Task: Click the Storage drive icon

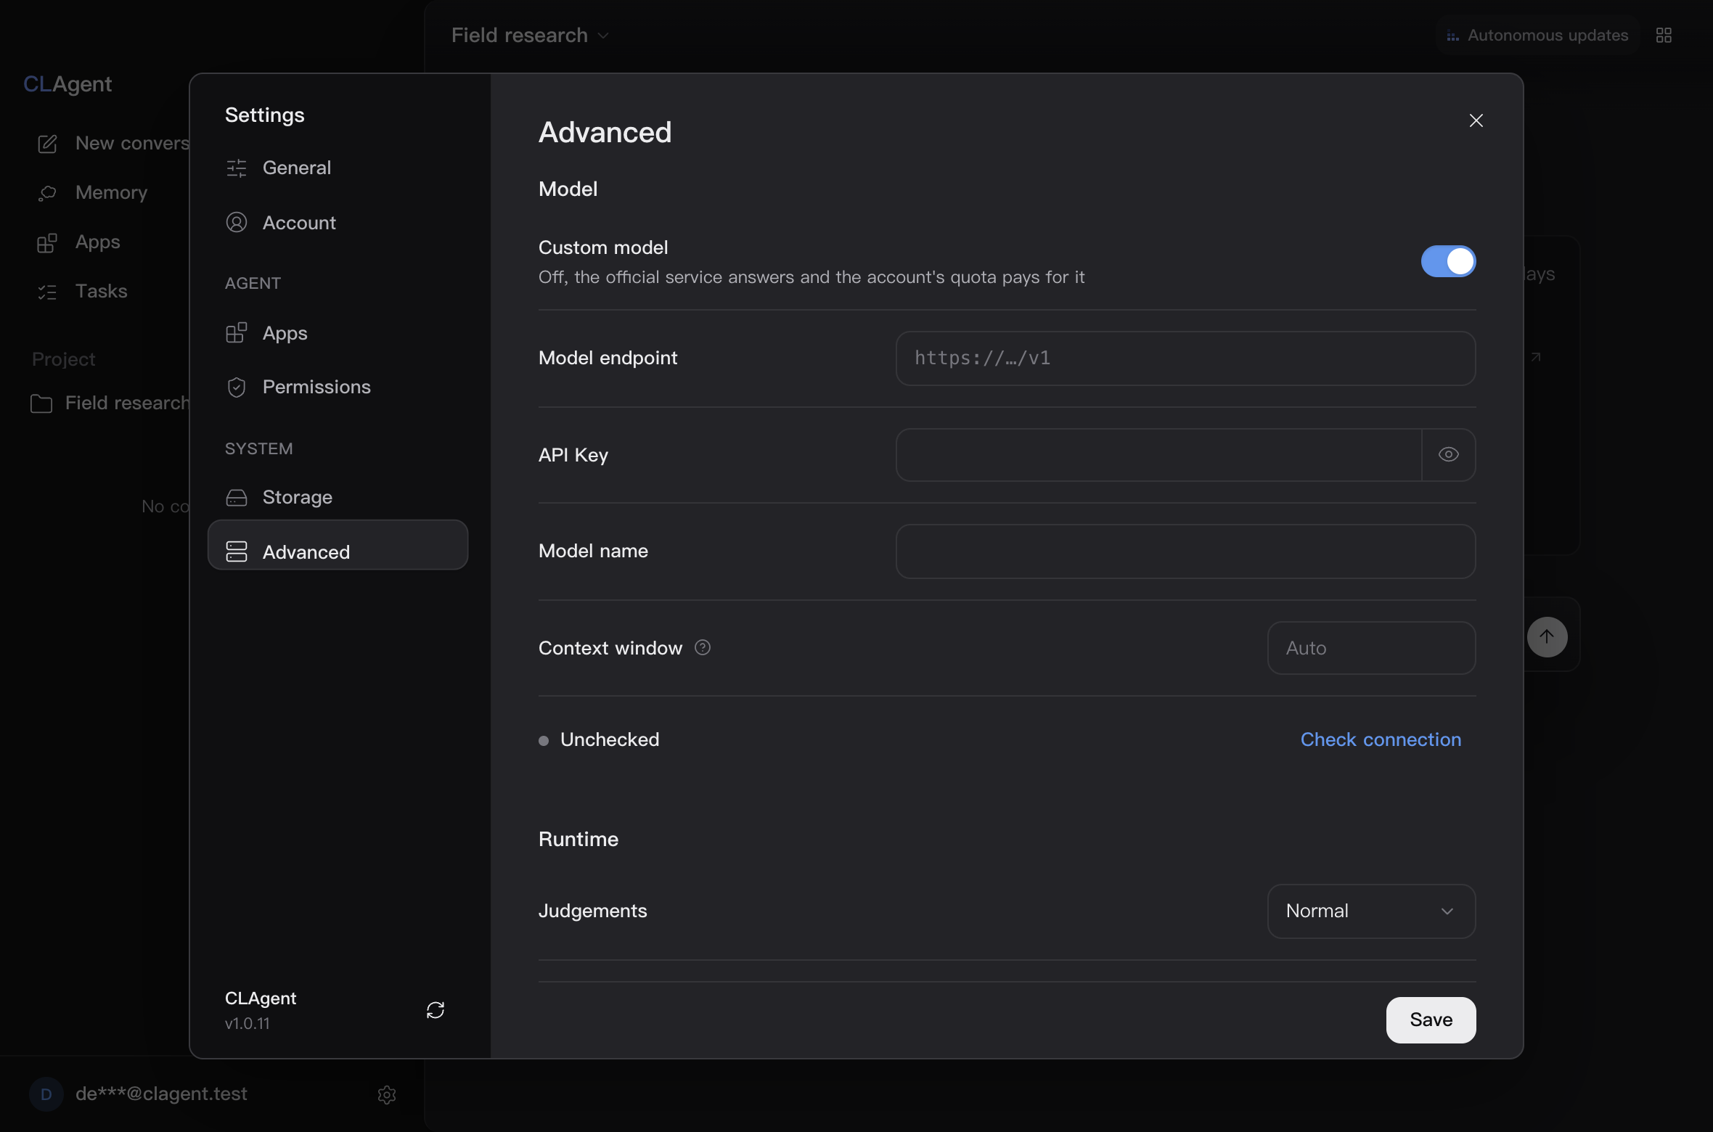Action: [237, 497]
